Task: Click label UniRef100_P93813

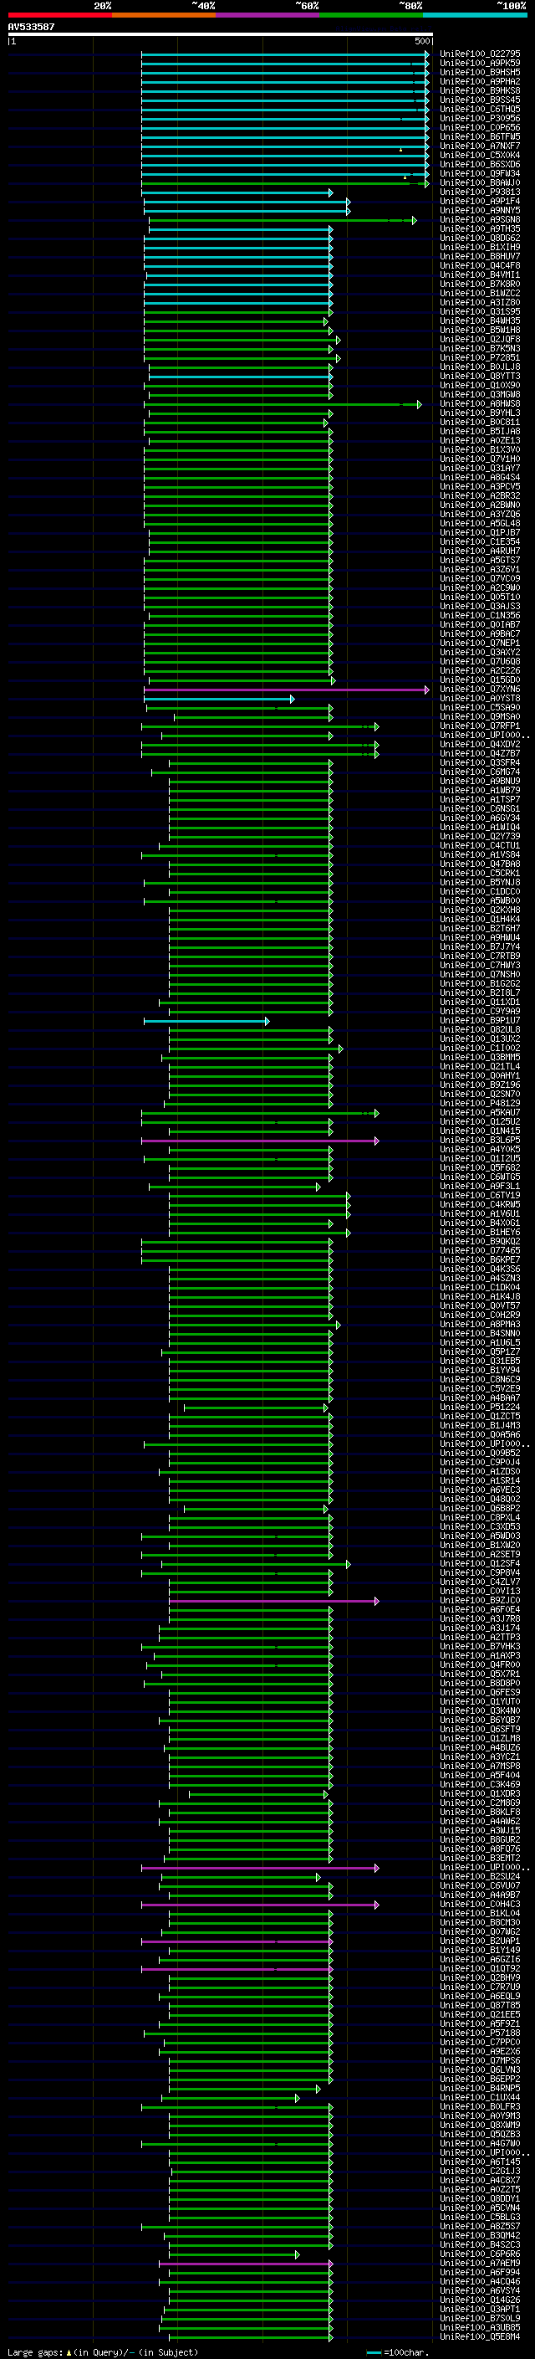Action: (480, 192)
